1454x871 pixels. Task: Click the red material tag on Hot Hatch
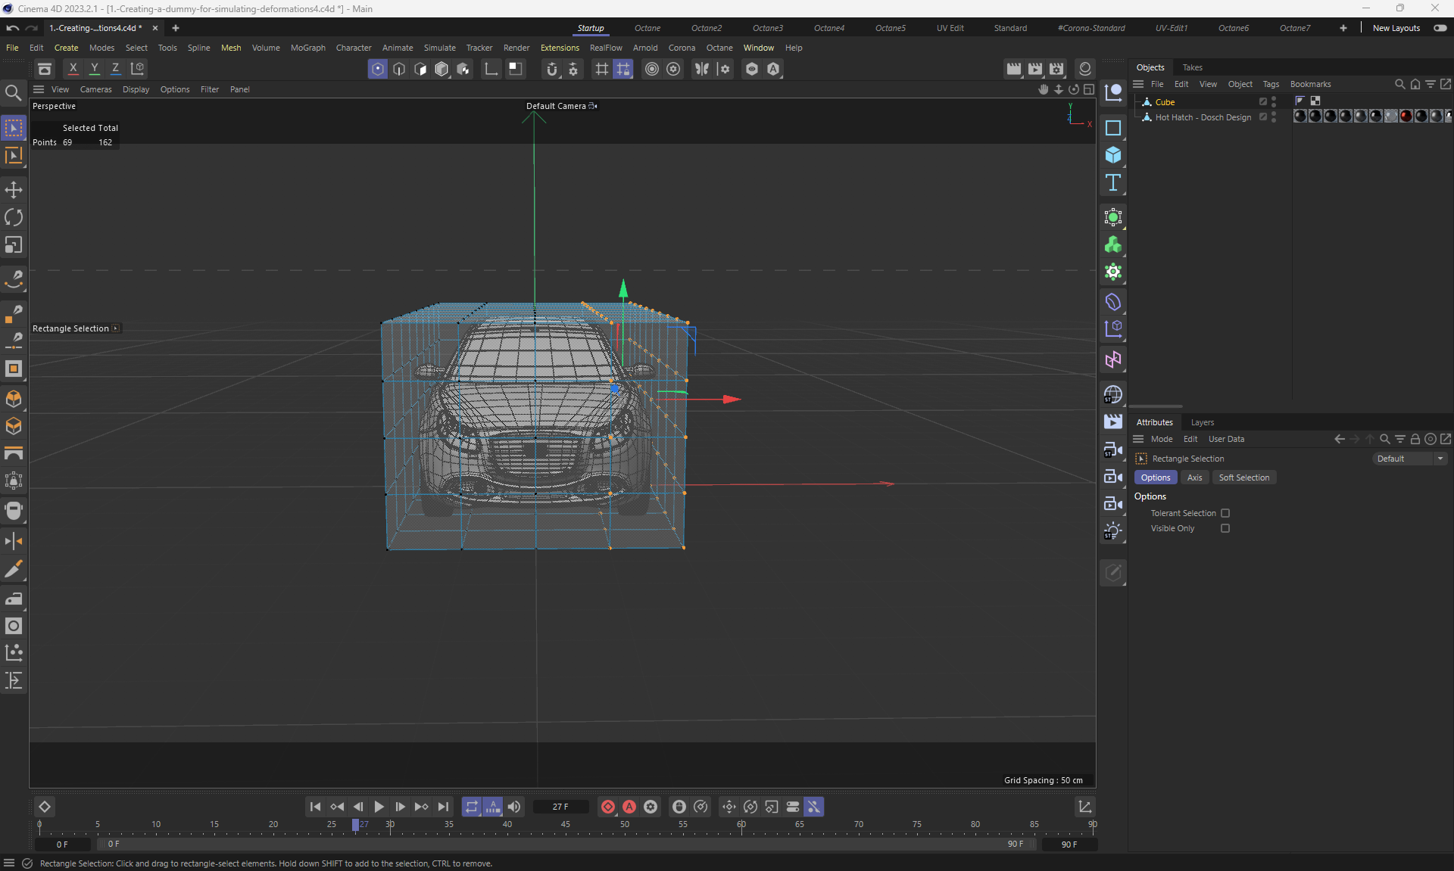(x=1406, y=117)
